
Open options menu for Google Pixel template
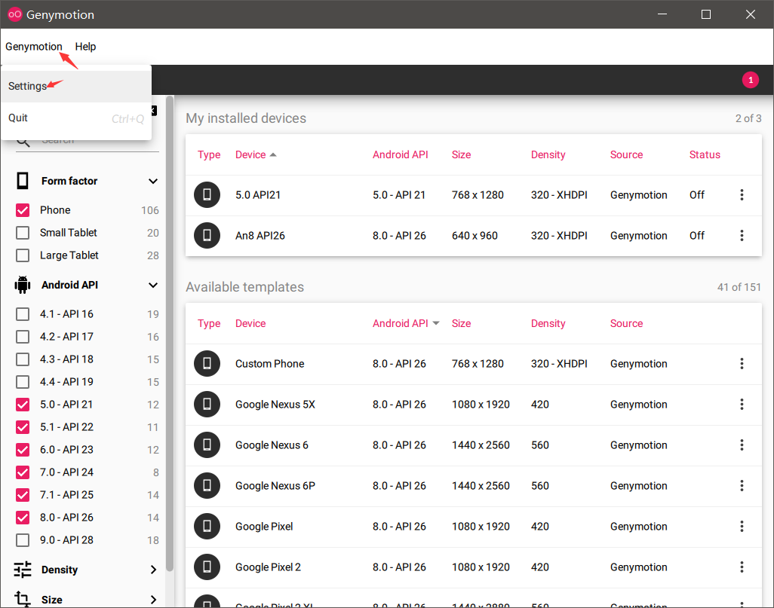point(742,526)
